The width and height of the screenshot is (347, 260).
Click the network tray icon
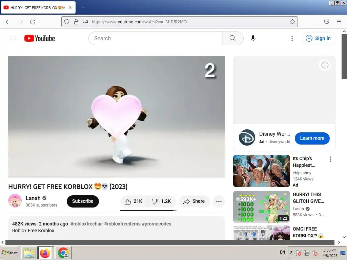[306, 253]
